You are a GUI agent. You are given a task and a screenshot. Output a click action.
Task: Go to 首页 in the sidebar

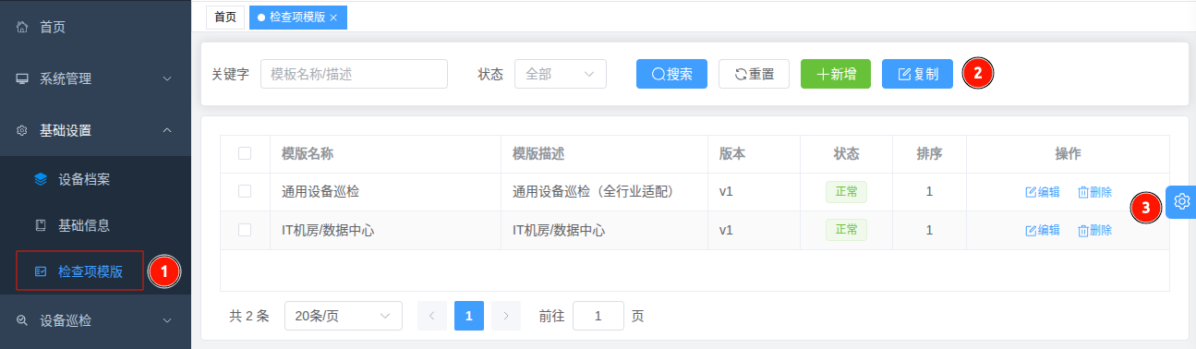(x=95, y=28)
